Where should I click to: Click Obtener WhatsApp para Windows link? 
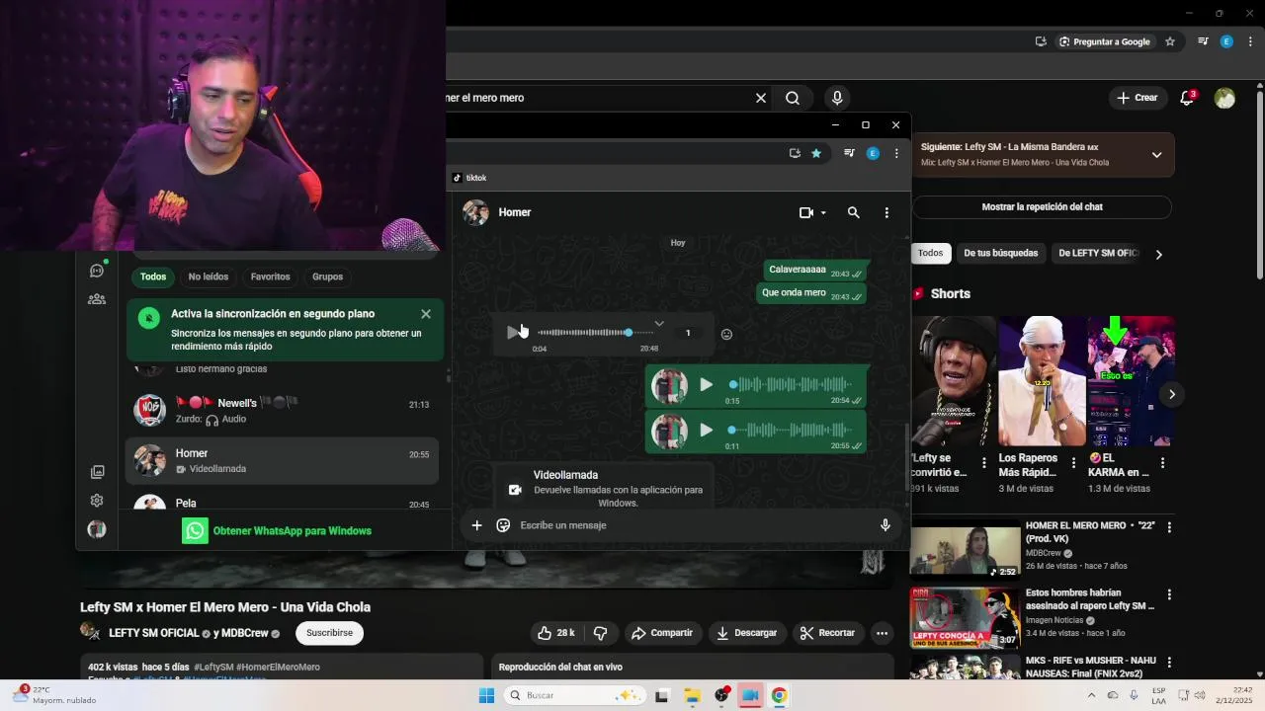(278, 531)
